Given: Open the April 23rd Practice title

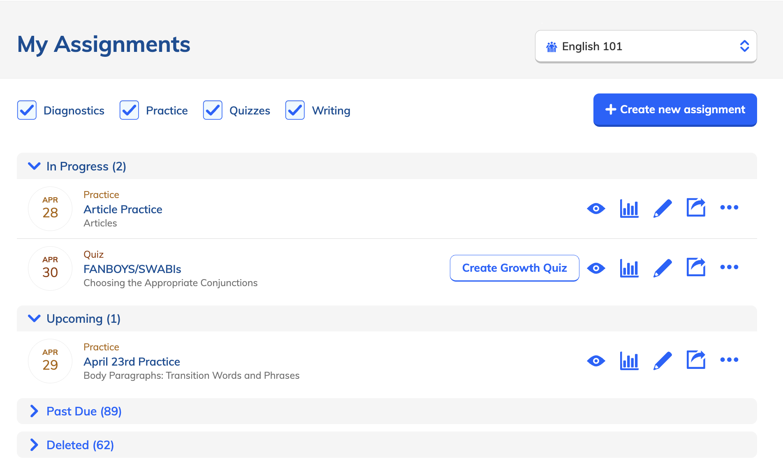Looking at the screenshot, I should tap(132, 361).
